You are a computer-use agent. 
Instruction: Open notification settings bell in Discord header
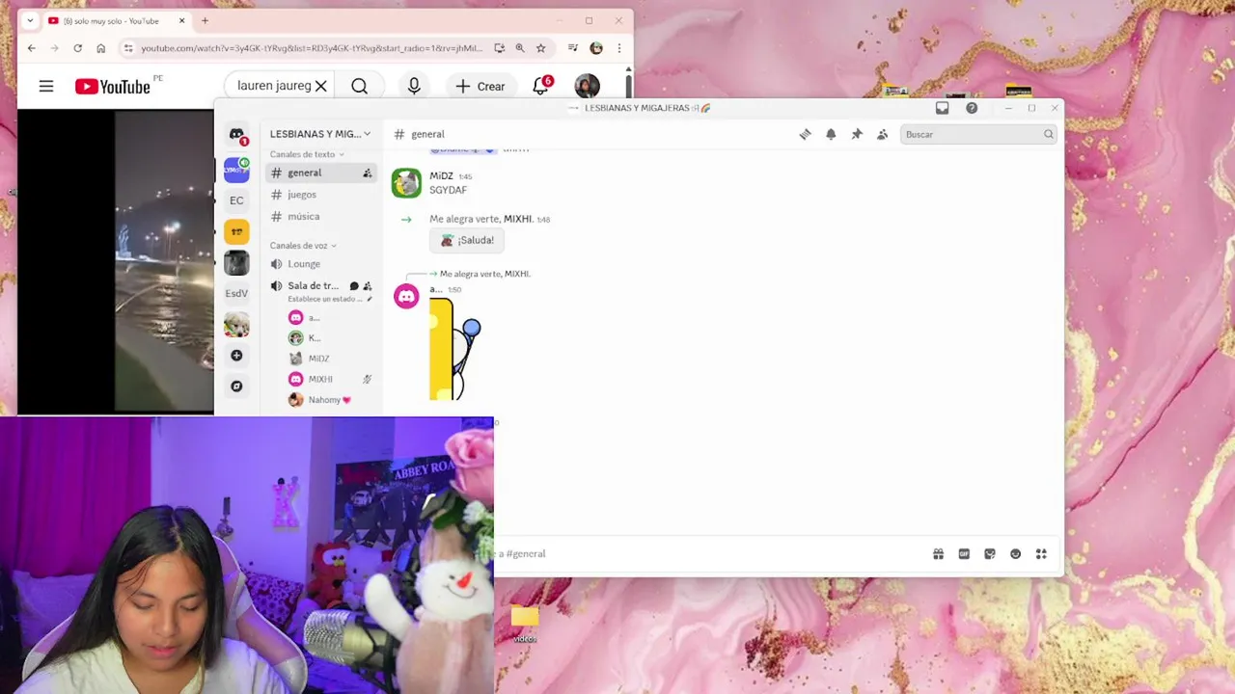pyautogui.click(x=831, y=134)
